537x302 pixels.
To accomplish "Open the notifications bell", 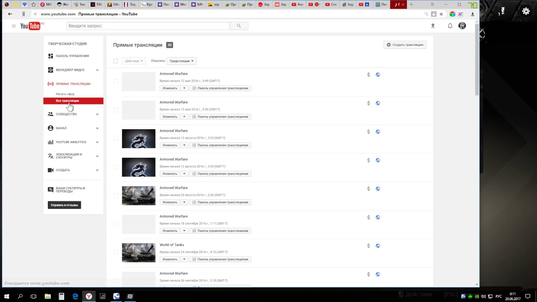I will [x=450, y=26].
